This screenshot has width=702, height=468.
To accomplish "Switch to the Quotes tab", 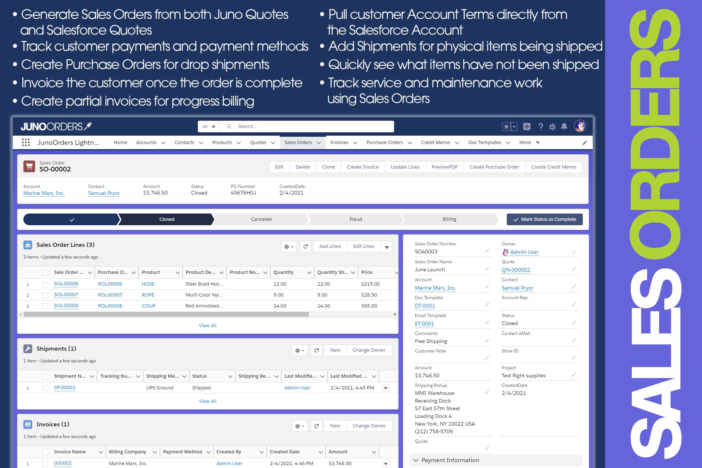I will (258, 143).
